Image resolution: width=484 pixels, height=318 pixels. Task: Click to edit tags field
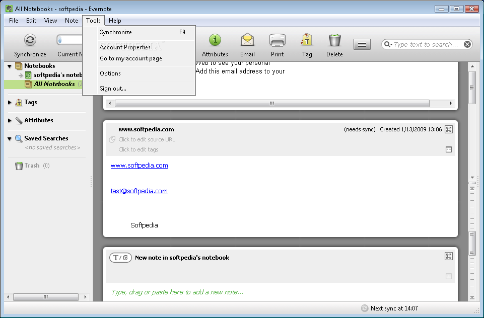pyautogui.click(x=139, y=149)
